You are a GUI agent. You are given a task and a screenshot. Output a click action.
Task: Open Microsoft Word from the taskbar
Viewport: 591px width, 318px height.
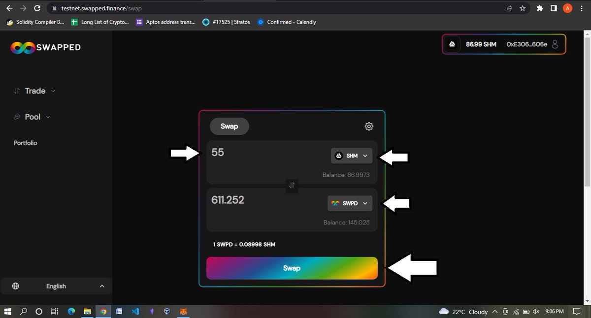coord(119,312)
